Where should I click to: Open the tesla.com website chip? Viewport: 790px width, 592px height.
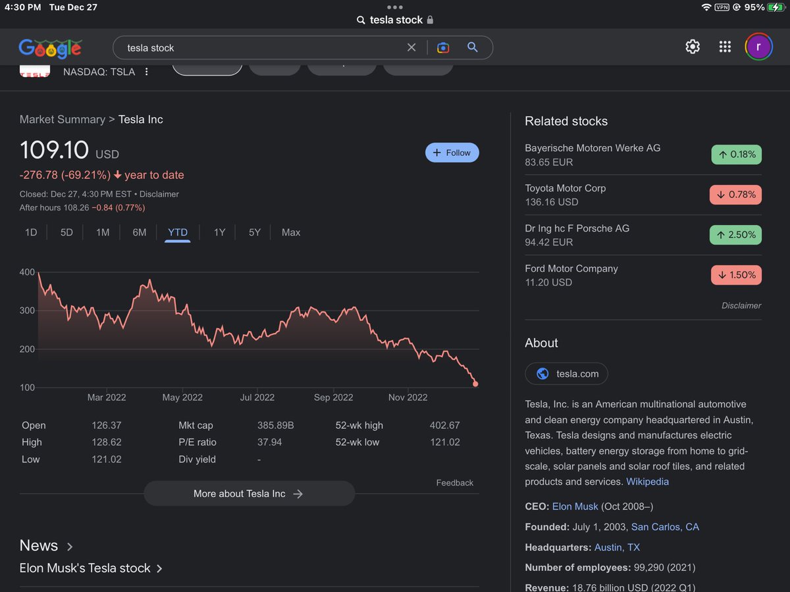pyautogui.click(x=566, y=374)
